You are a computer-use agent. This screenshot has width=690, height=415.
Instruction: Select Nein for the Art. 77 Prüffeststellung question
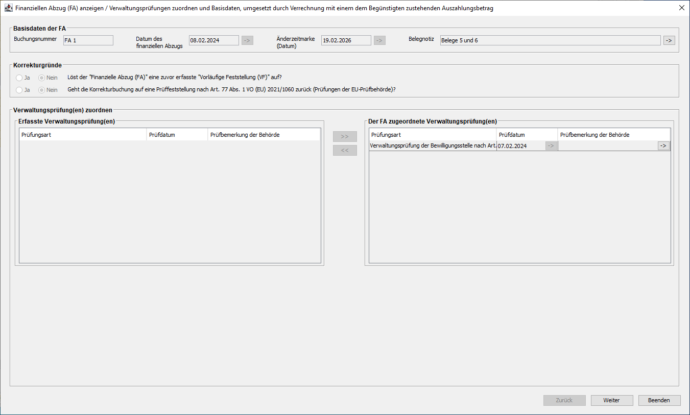point(42,90)
